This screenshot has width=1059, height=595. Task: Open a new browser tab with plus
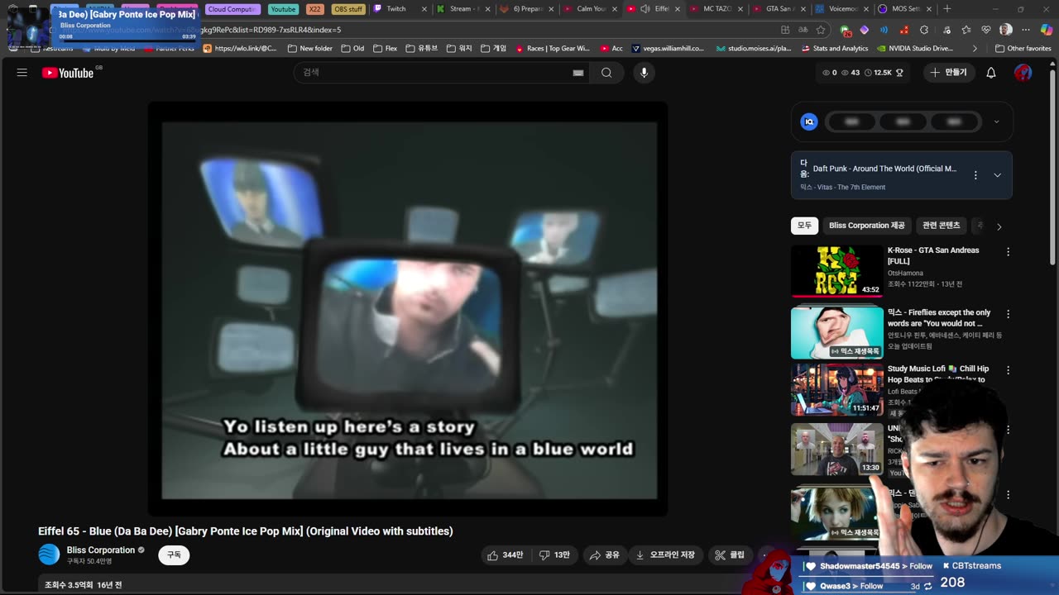[946, 9]
